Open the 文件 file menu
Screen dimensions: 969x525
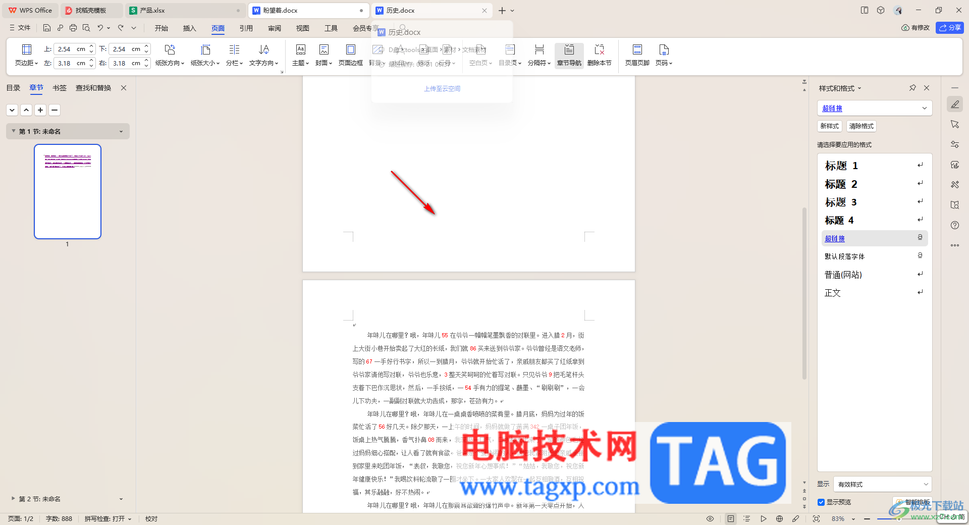pos(20,28)
